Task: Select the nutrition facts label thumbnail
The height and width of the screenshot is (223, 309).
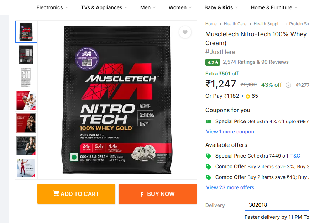Action: point(26,78)
